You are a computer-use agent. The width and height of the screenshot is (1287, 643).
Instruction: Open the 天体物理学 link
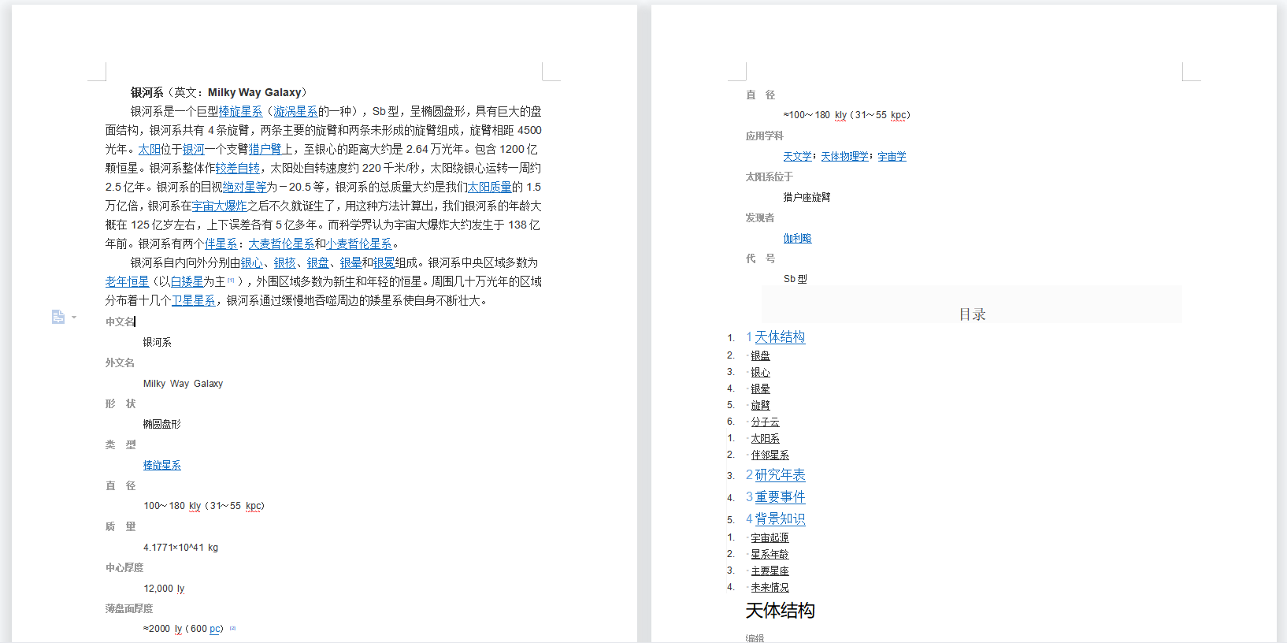[x=844, y=157]
